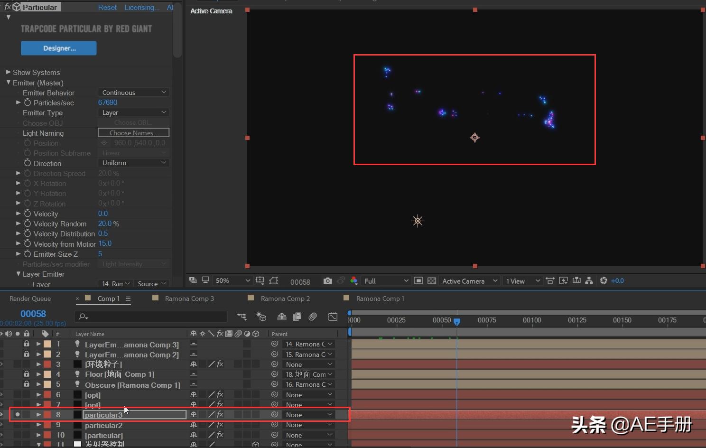Take a snapshot with the camera icon

click(x=327, y=281)
